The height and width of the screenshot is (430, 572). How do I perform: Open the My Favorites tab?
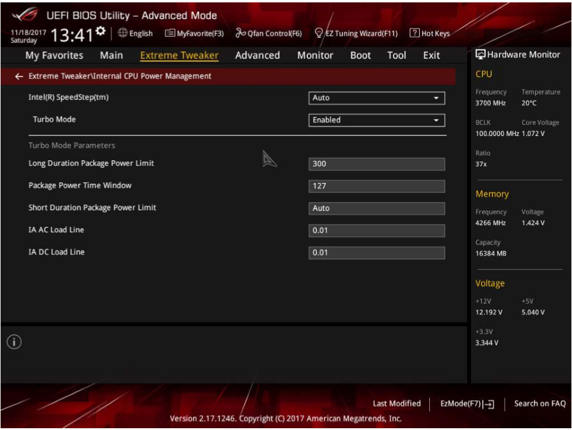coord(54,55)
